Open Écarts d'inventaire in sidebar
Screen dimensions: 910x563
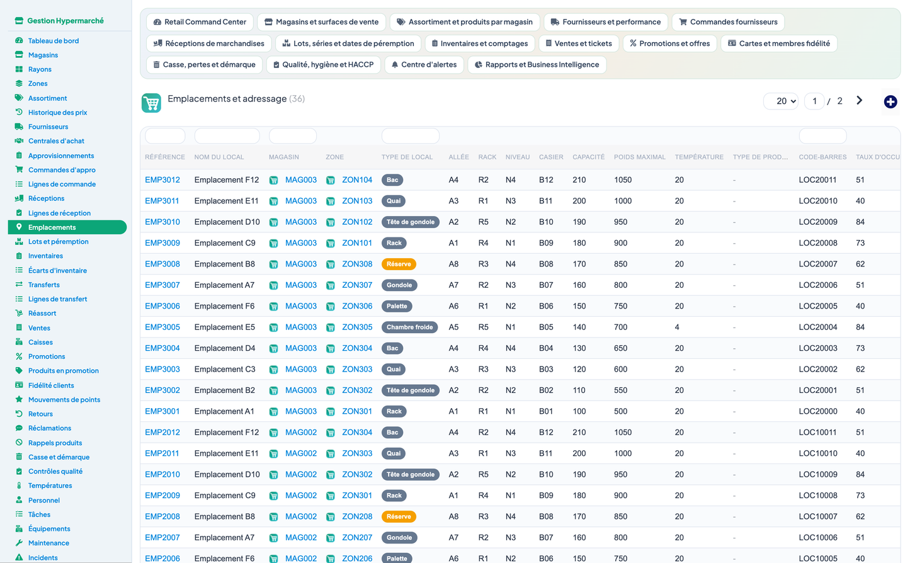click(x=57, y=270)
